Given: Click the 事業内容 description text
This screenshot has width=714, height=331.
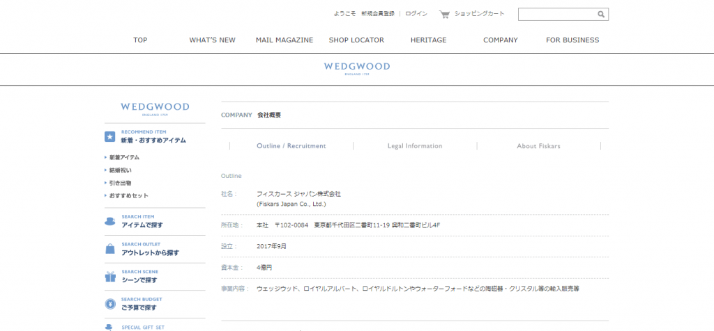Looking at the screenshot, I should point(418,289).
